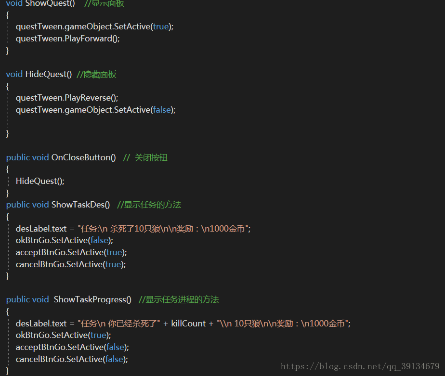The width and height of the screenshot is (445, 376).
Task: Click the line questTween.gameObject.SetActive(false);
Action: (x=96, y=110)
